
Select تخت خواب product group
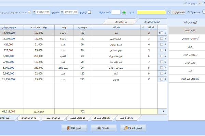click(187, 63)
